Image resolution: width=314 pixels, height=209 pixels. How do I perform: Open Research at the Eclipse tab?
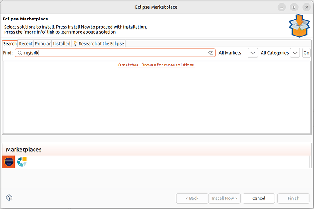click(99, 43)
